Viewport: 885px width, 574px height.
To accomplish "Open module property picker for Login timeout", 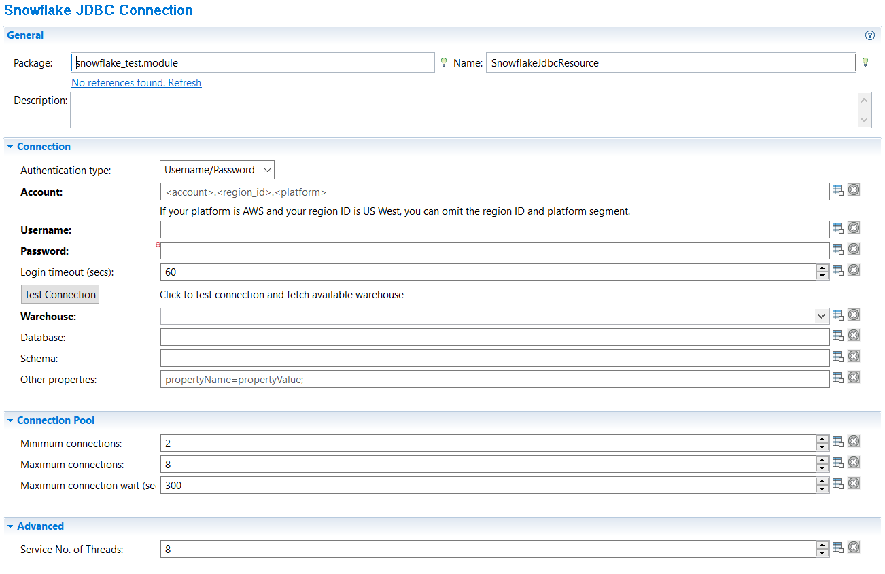I will coord(838,271).
